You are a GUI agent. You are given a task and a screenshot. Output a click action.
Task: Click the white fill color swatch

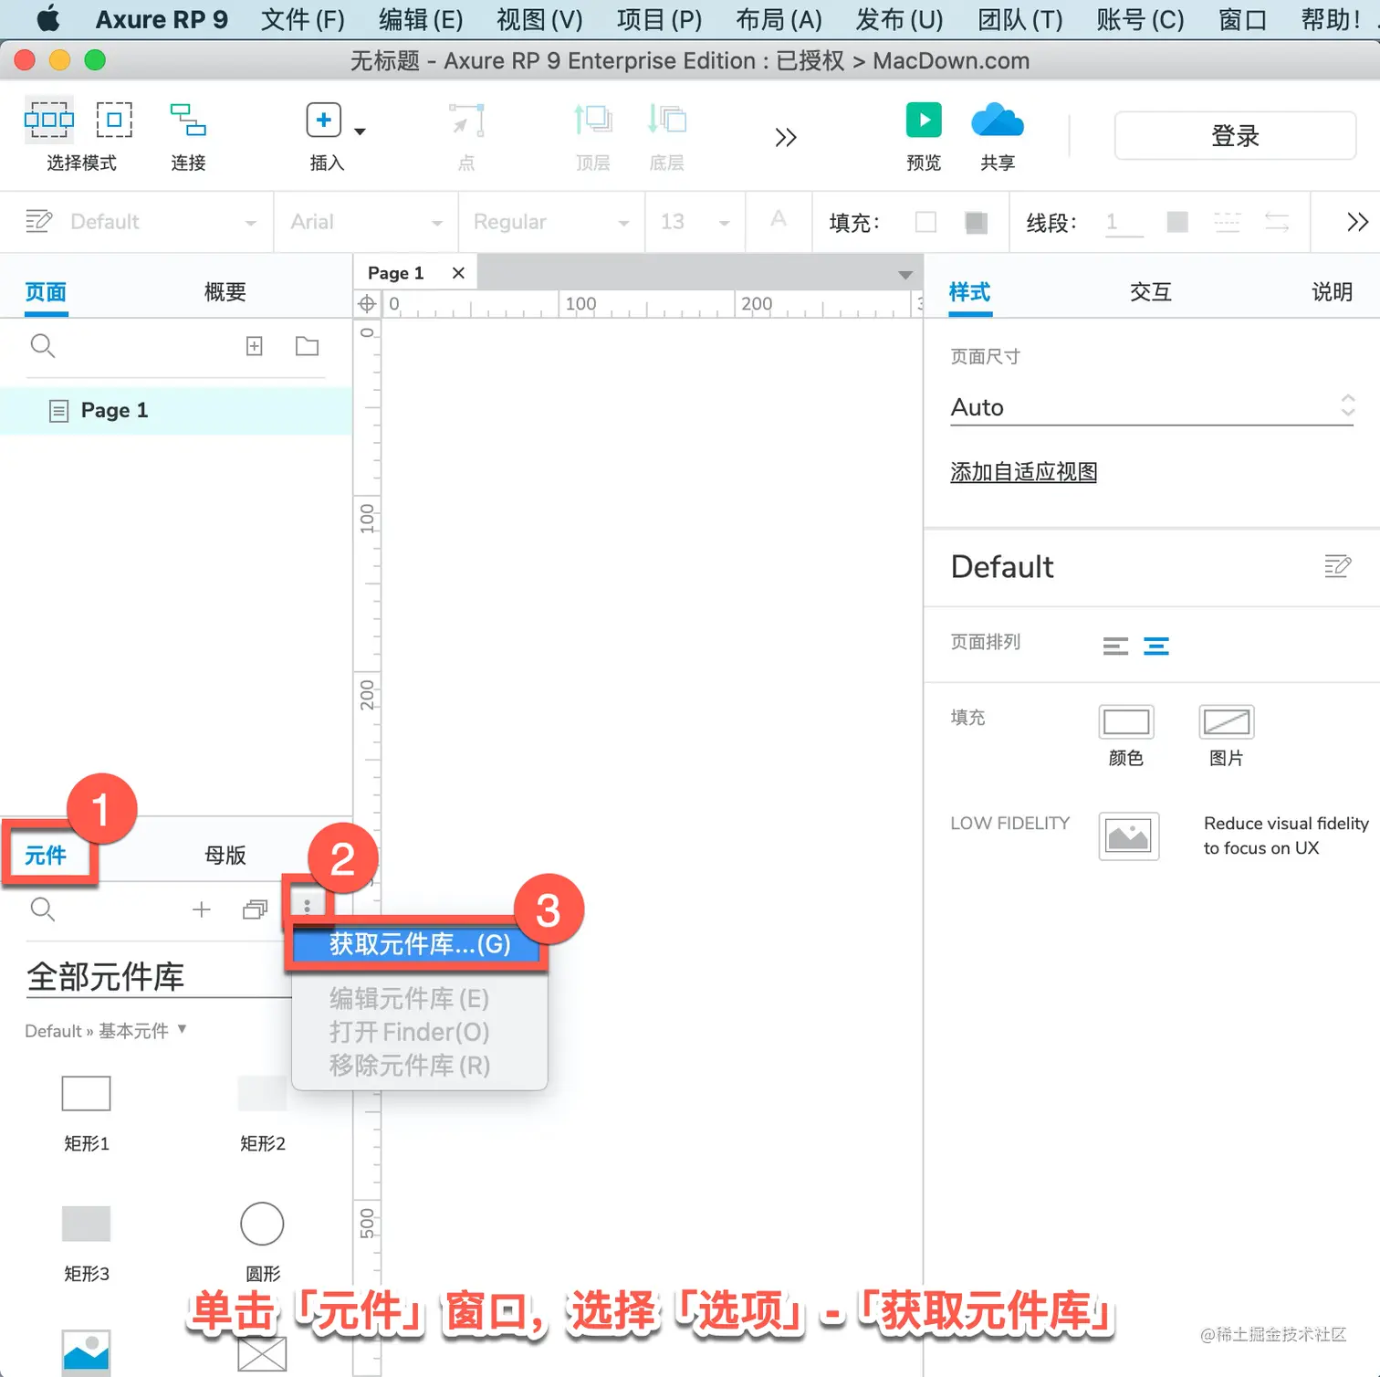925,222
